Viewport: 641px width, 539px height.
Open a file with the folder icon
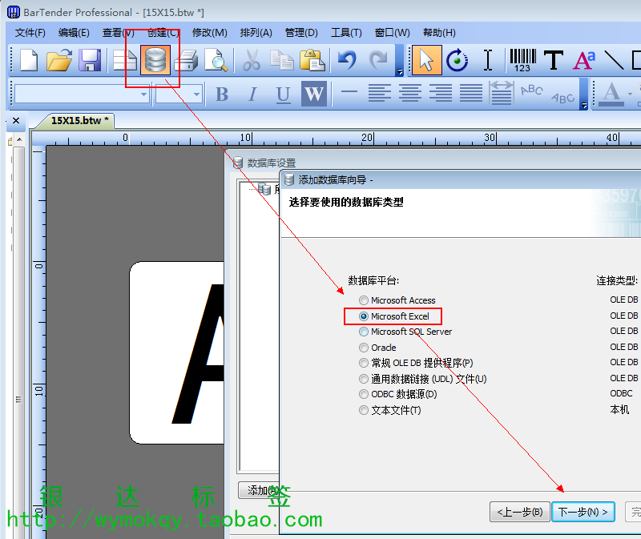59,61
